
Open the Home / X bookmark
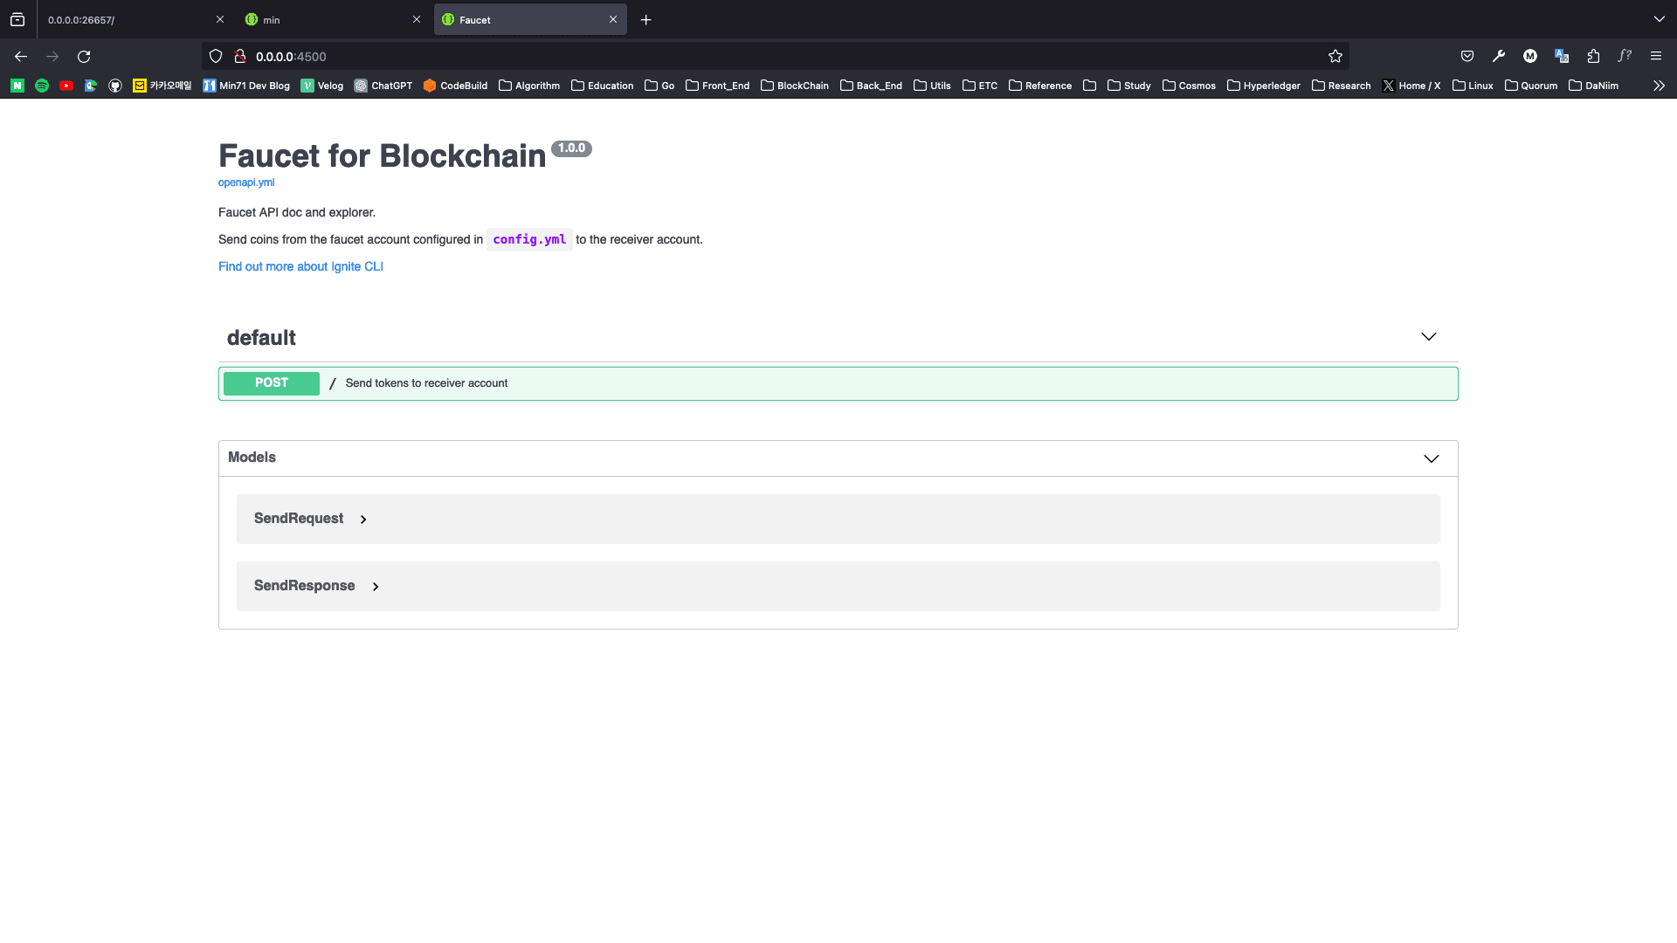tap(1411, 86)
